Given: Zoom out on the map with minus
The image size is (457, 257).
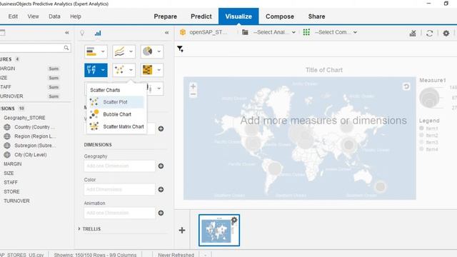Looking at the screenshot, I should 193,94.
